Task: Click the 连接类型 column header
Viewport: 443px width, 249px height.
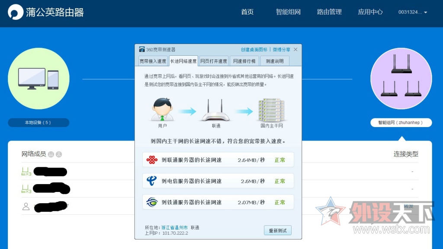Action: (x=406, y=154)
